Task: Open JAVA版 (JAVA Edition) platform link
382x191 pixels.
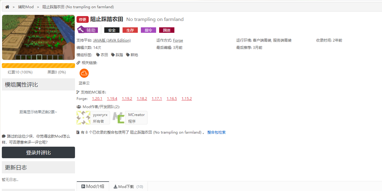Action: 112,40
